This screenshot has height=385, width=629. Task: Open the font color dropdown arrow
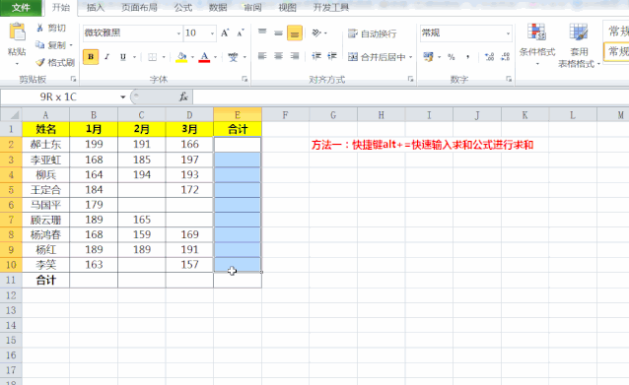[x=215, y=57]
